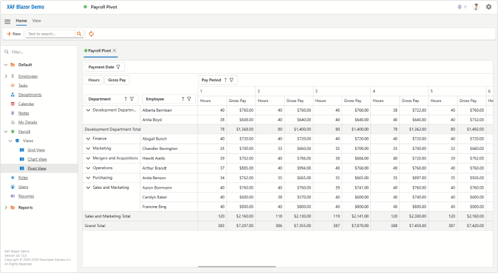Open the Calendar link
Screen dimensions: 498x273
pyautogui.click(x=26, y=104)
